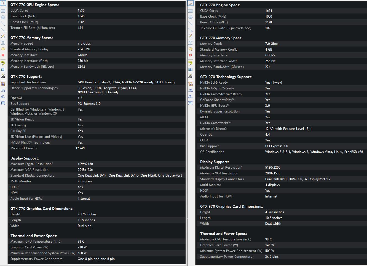Select the Line tool in GTX 770 editor
Screen dimensions: 367x266
pyautogui.click(x=3, y=24)
